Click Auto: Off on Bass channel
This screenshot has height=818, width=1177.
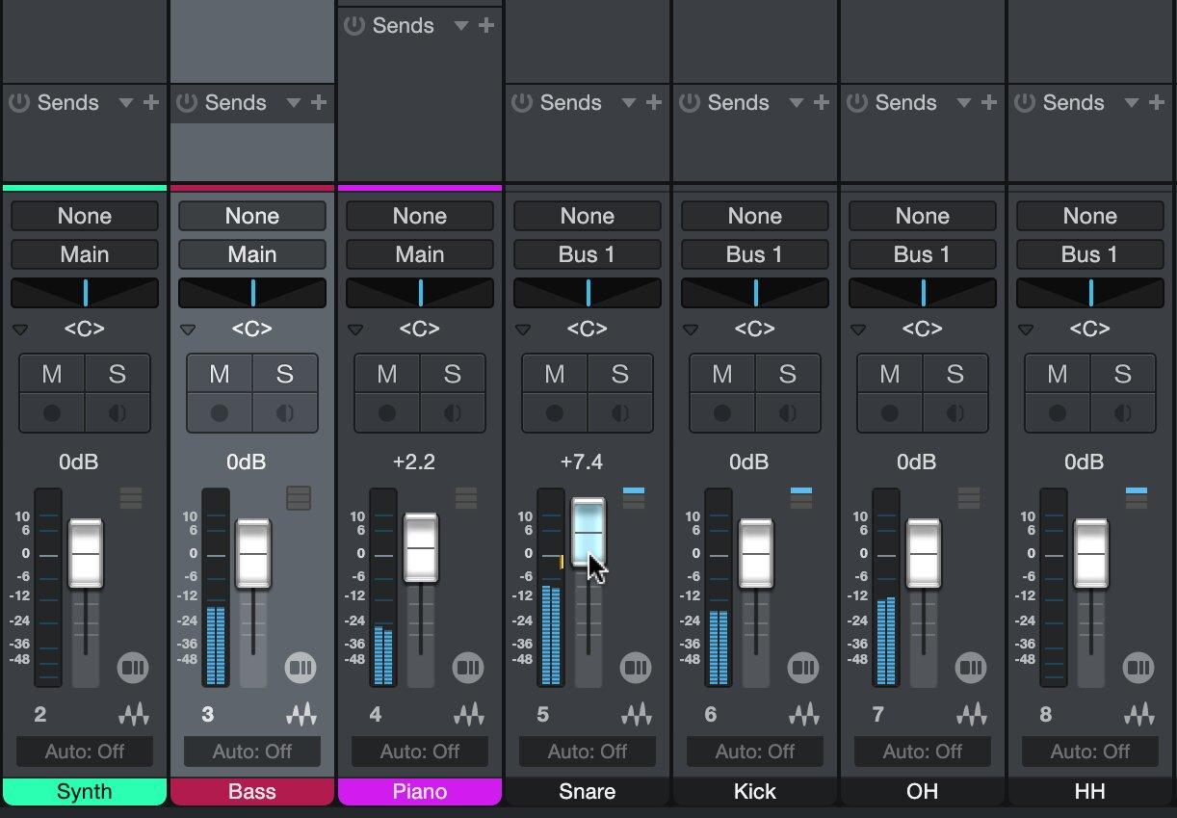pos(252,752)
